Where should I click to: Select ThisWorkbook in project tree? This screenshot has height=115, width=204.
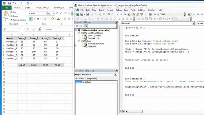(93, 38)
